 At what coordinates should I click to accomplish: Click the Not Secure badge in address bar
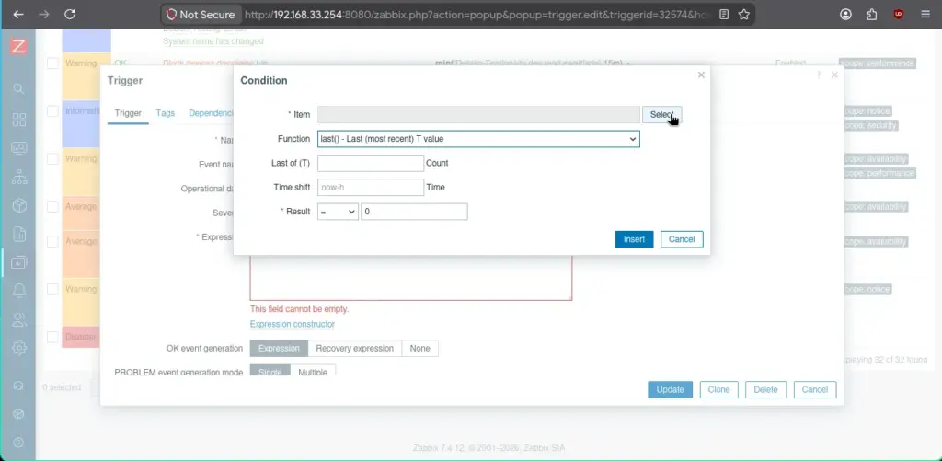201,15
